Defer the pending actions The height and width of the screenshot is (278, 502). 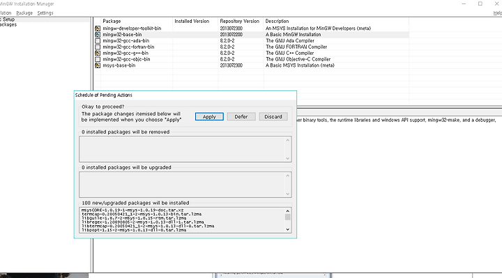coord(241,117)
